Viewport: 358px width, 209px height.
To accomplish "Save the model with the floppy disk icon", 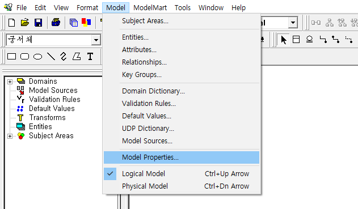I will (38, 23).
